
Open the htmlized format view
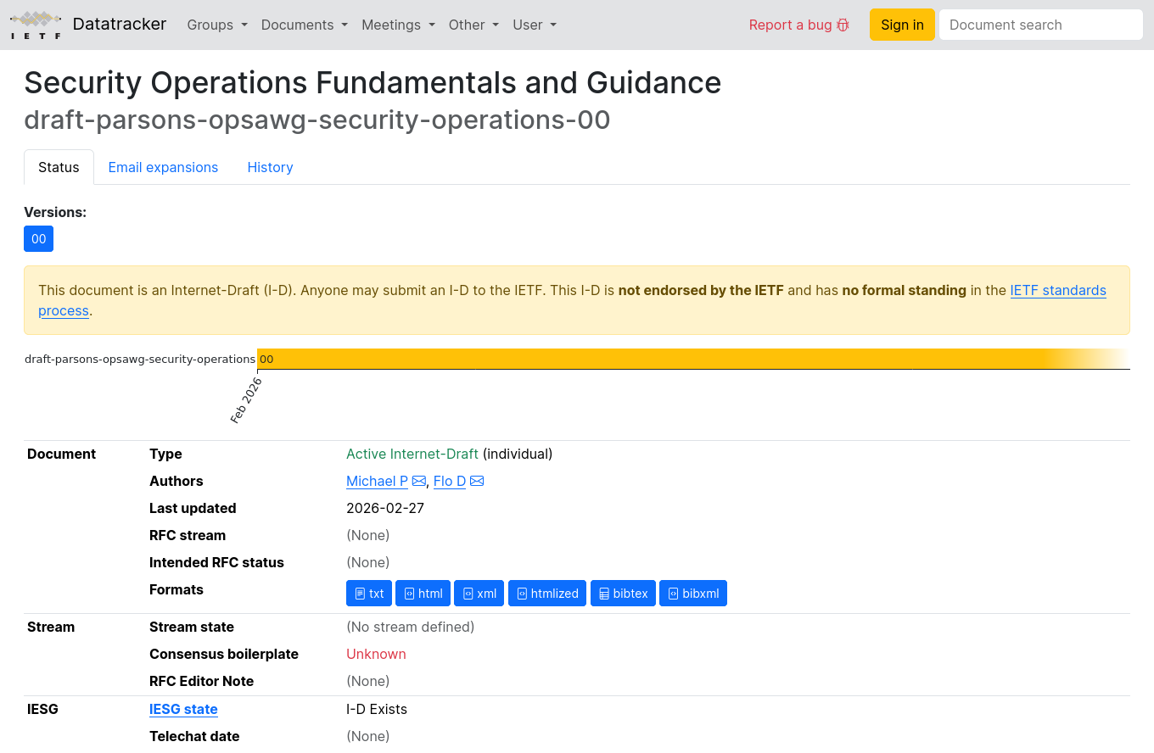click(547, 594)
